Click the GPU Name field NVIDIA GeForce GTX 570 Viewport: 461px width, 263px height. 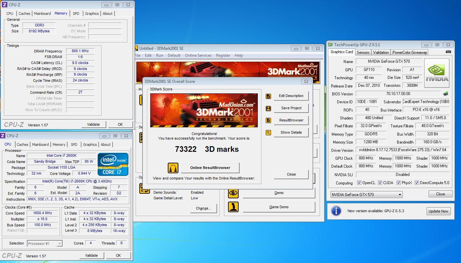[x=389, y=62]
